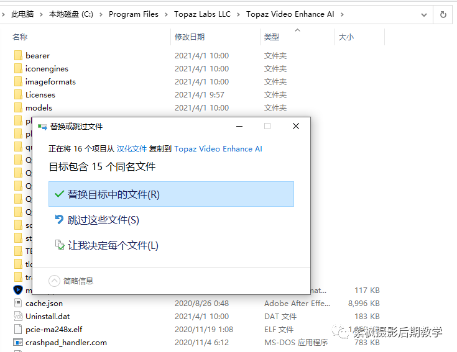This screenshot has width=457, height=352.
Task: Sort by 大小 column header
Action: pyautogui.click(x=346, y=37)
